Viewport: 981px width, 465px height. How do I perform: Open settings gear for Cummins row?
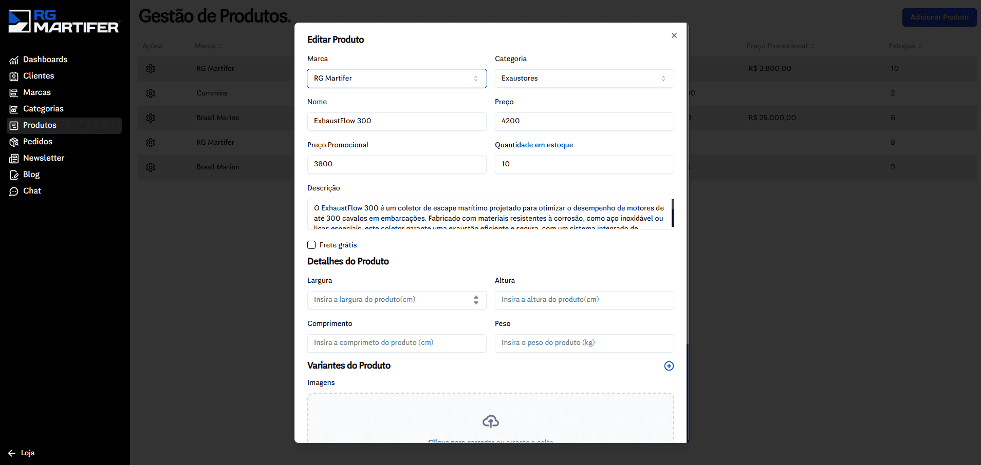click(151, 93)
